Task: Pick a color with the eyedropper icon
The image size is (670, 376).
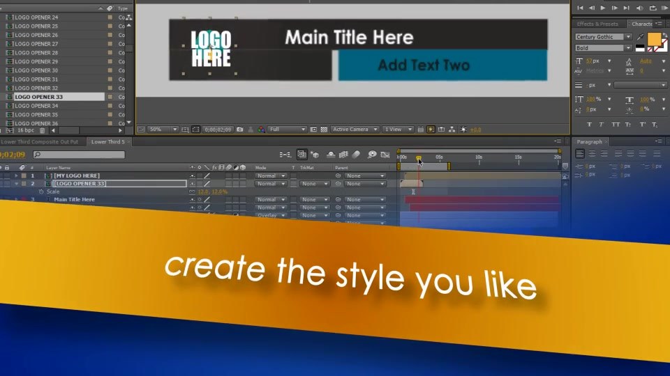Action: (640, 37)
